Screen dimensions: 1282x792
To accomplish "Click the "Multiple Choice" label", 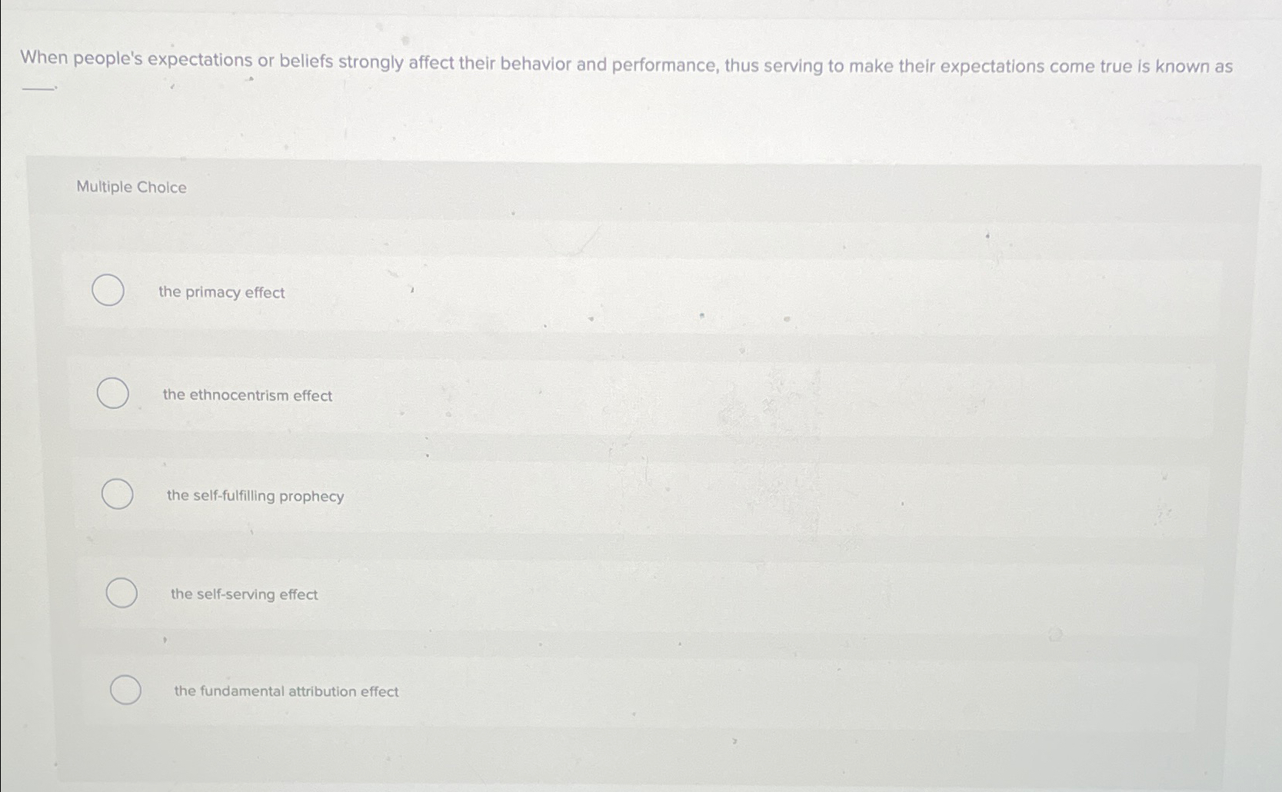I will tap(132, 187).
